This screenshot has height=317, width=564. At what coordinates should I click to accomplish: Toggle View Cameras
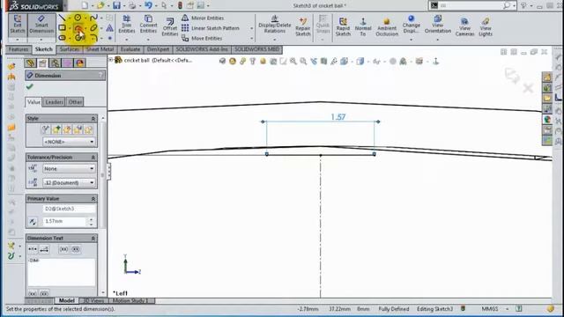(464, 26)
